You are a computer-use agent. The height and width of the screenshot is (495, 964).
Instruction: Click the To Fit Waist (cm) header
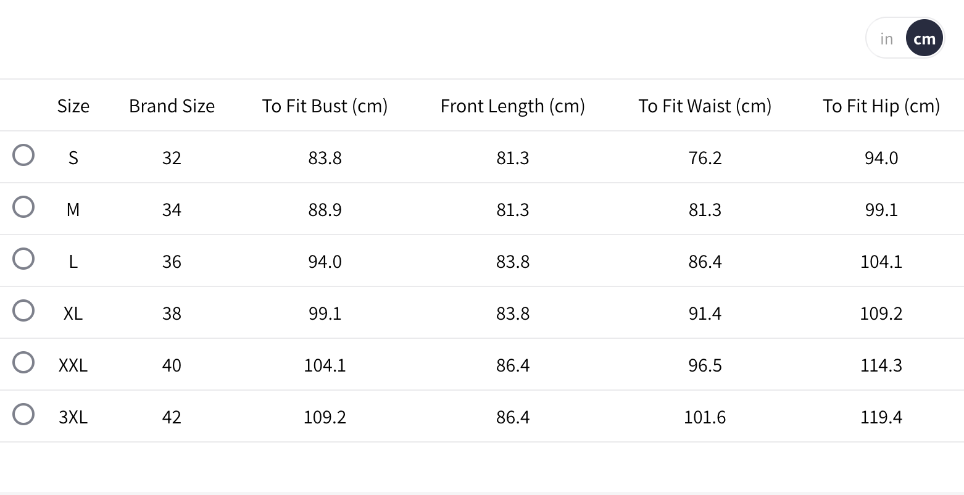point(705,106)
